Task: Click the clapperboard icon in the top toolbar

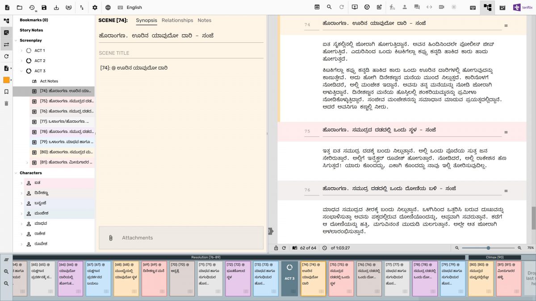Action: 502,8
